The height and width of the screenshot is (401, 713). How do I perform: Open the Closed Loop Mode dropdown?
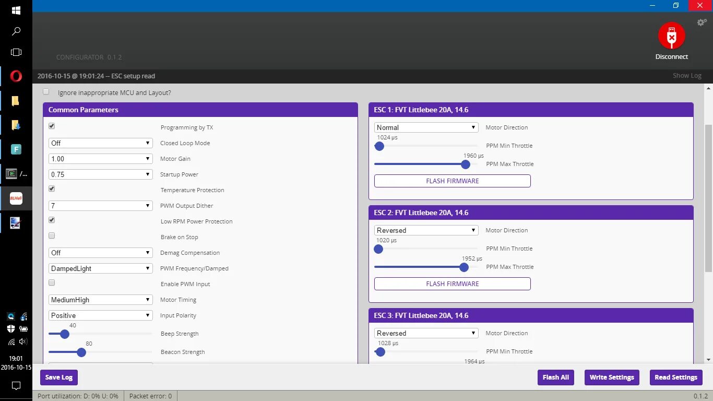click(101, 143)
